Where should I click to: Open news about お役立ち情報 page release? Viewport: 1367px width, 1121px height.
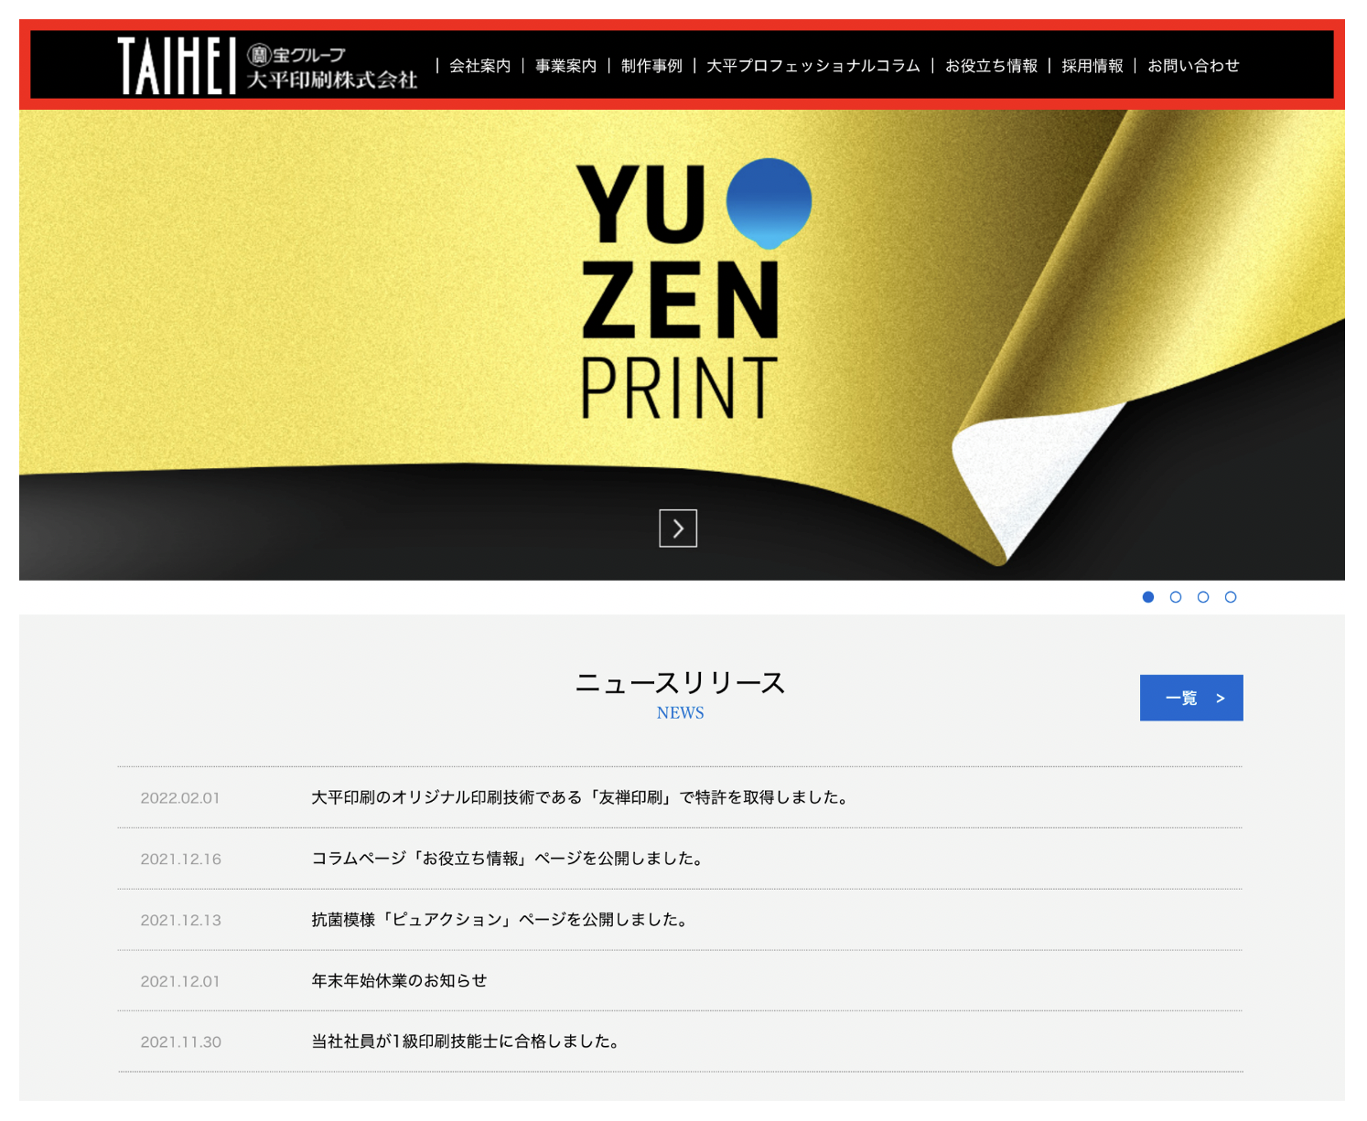click(508, 859)
